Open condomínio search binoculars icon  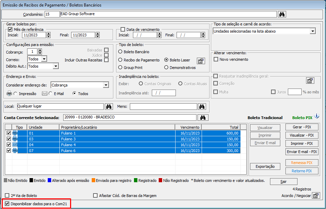point(282,14)
